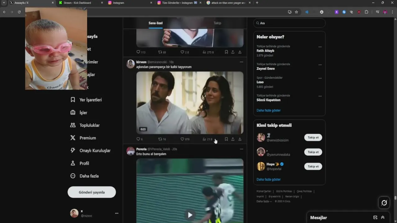Open options for Leao trend
The image size is (397, 223).
pos(320,78)
